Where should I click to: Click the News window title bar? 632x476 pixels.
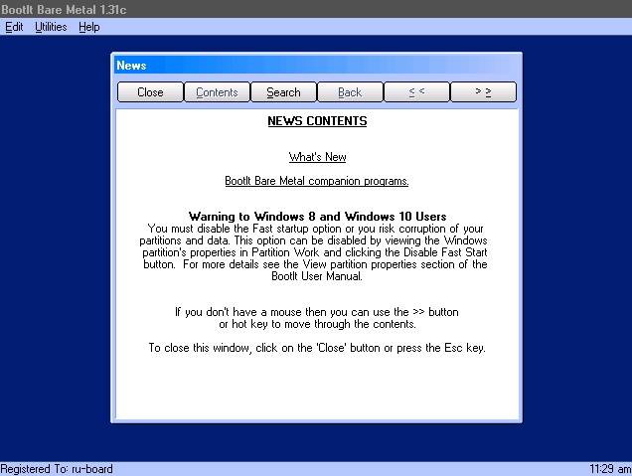tap(316, 66)
